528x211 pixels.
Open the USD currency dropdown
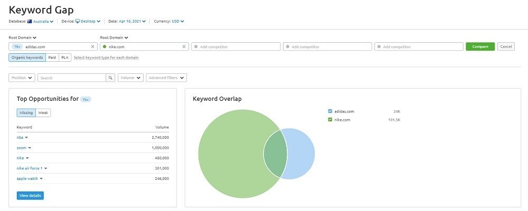pyautogui.click(x=178, y=21)
